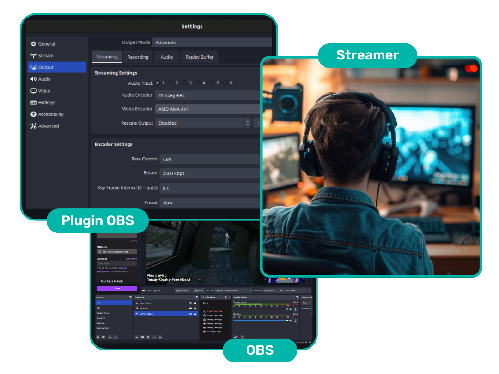
Task: Open the Rate Control dropdown
Action: 210,159
